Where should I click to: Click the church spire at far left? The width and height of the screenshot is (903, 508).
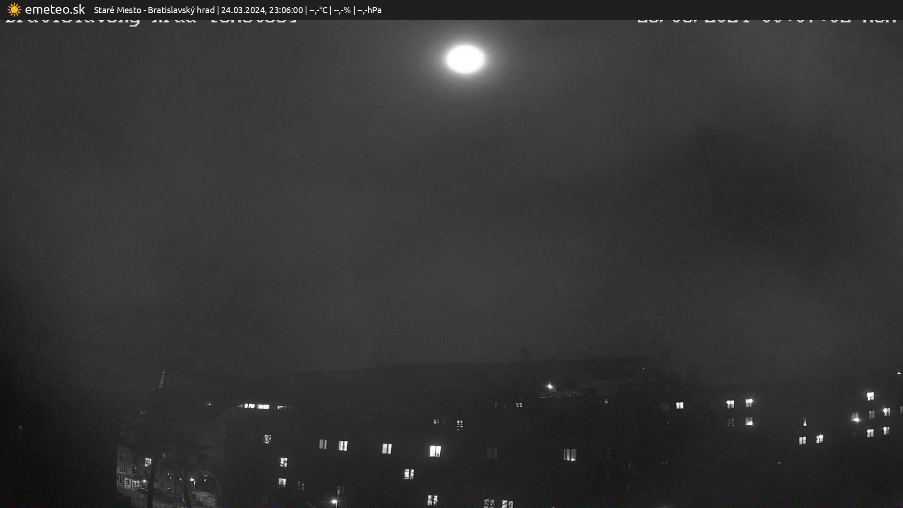pos(162,379)
